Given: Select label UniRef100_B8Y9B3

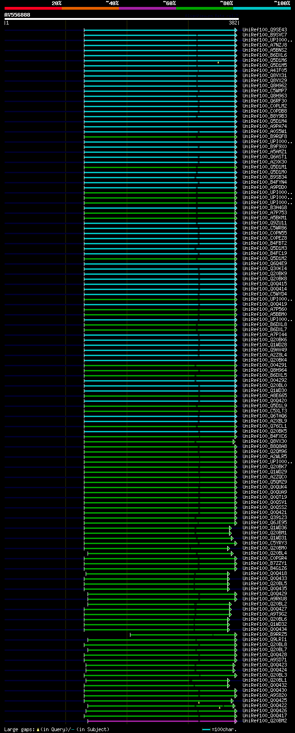Looking at the screenshot, I should pos(265,116).
